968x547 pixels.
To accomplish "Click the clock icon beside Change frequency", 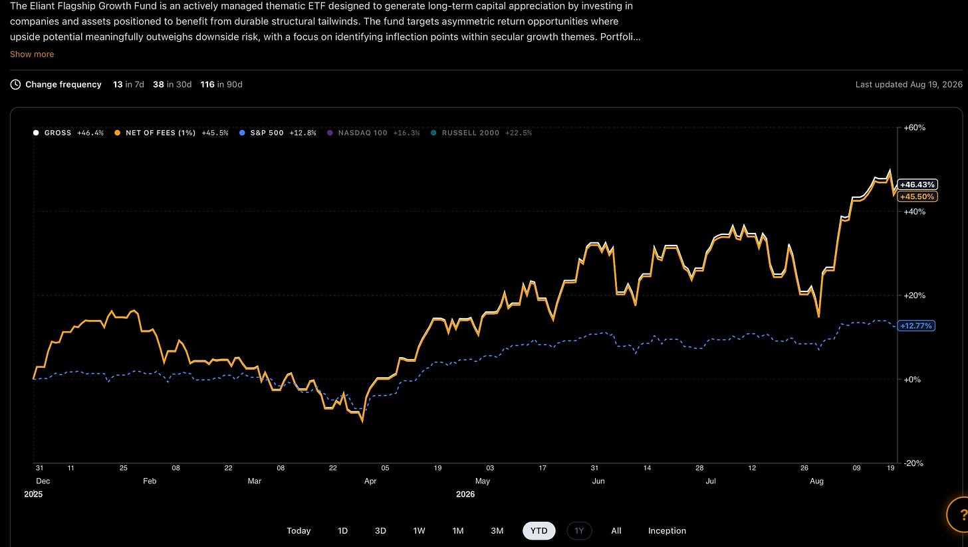I will pos(15,85).
